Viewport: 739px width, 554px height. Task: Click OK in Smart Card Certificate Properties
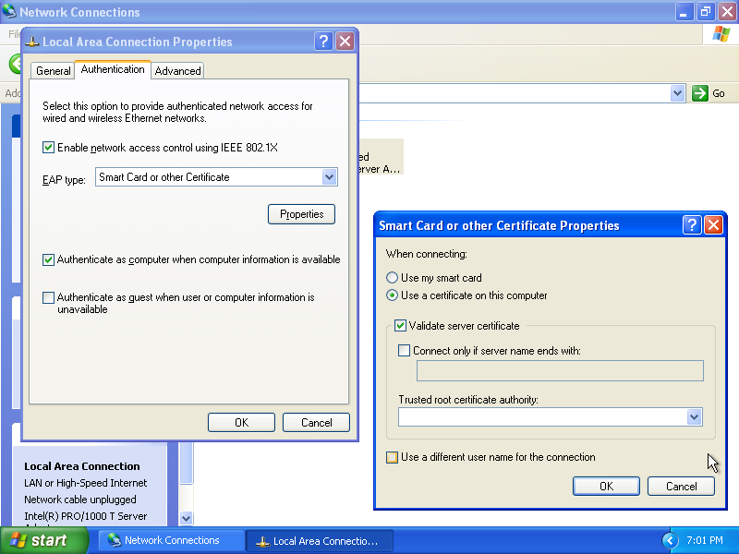606,487
